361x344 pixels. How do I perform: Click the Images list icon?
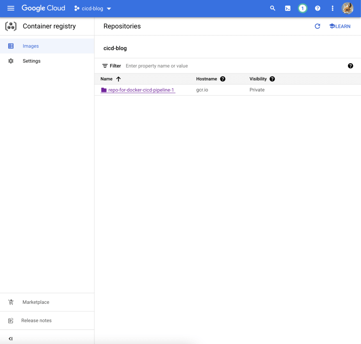coord(11,46)
